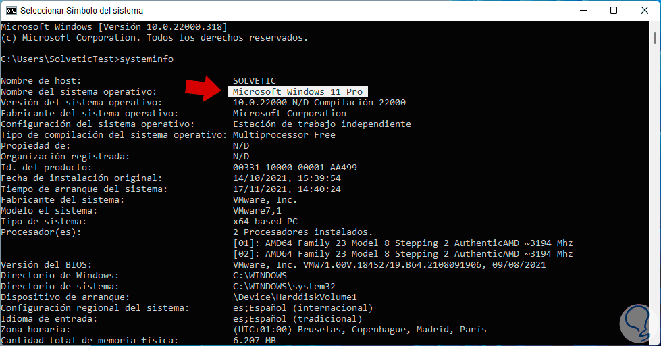The width and height of the screenshot is (661, 346).
Task: Click 'Microsoft Windows 11 Pro' text
Action: tap(298, 91)
